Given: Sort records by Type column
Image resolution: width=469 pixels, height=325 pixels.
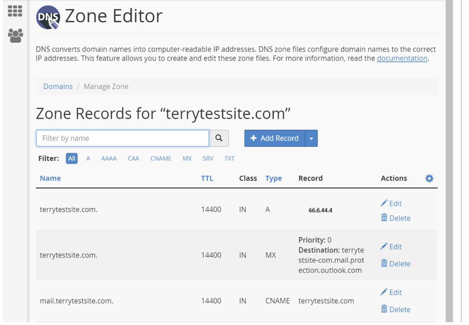Looking at the screenshot, I should [273, 178].
